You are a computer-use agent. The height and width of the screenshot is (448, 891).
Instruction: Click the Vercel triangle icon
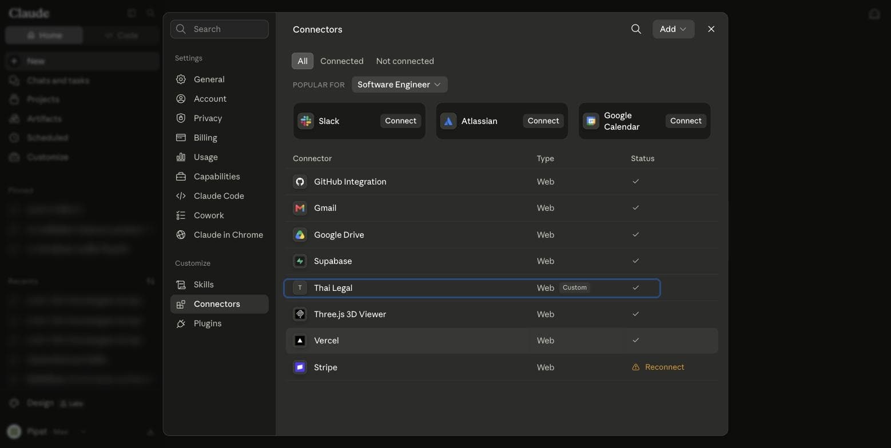(300, 341)
